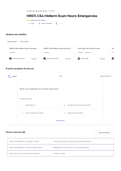Select answer Sudden focal neurologic deficit
Screen dimensions: 121x171
(x=82, y=105)
